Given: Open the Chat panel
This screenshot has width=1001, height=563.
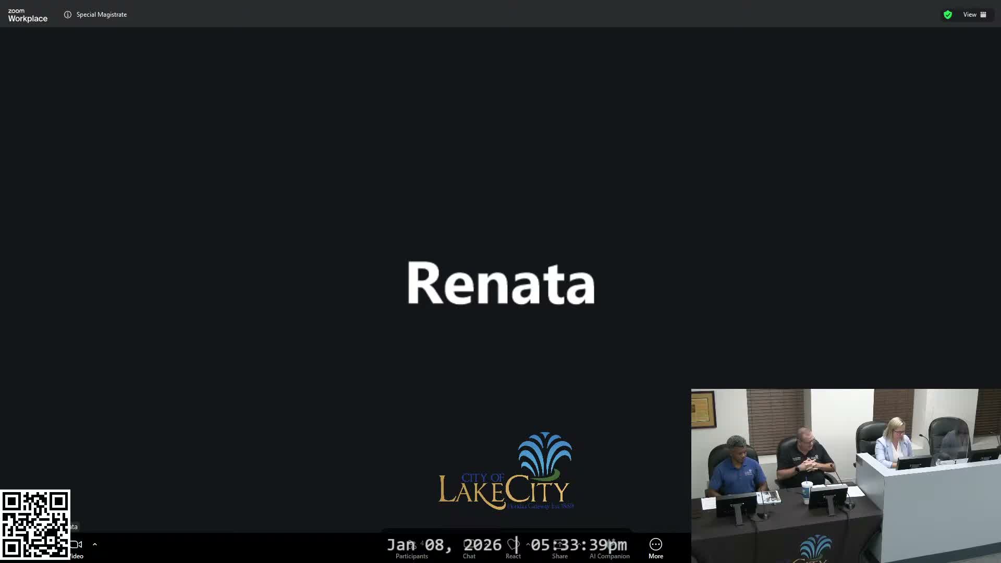Looking at the screenshot, I should (x=469, y=548).
